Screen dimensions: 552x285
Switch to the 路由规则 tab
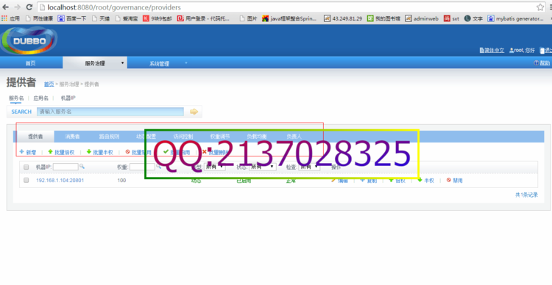[x=109, y=137]
